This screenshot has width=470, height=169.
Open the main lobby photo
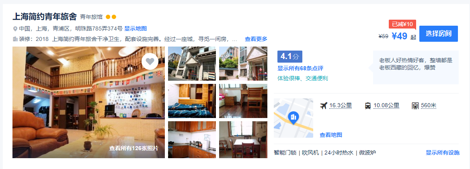(x=88, y=102)
